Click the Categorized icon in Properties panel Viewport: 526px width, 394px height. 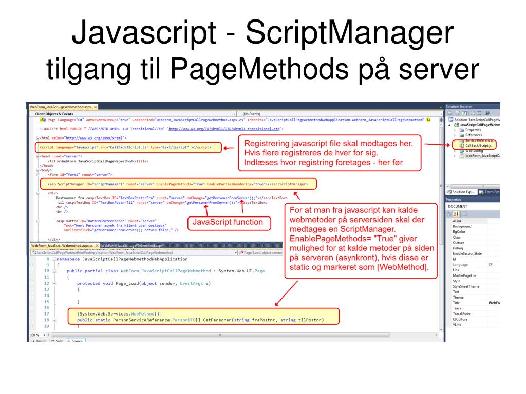(449, 214)
